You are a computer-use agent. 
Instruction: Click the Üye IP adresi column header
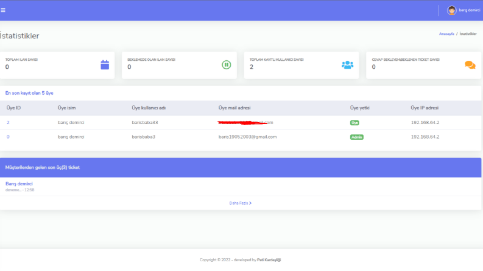point(425,108)
